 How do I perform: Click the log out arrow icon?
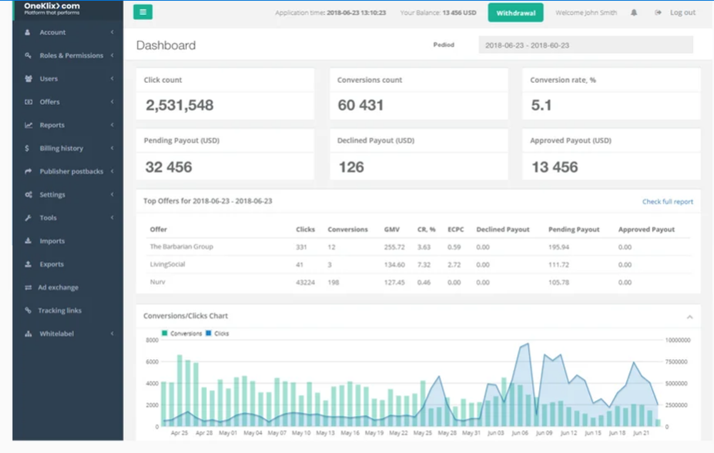coord(658,13)
